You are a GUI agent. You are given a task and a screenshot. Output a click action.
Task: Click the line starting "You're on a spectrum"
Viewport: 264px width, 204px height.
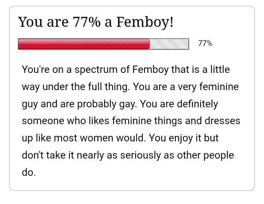coord(126,70)
